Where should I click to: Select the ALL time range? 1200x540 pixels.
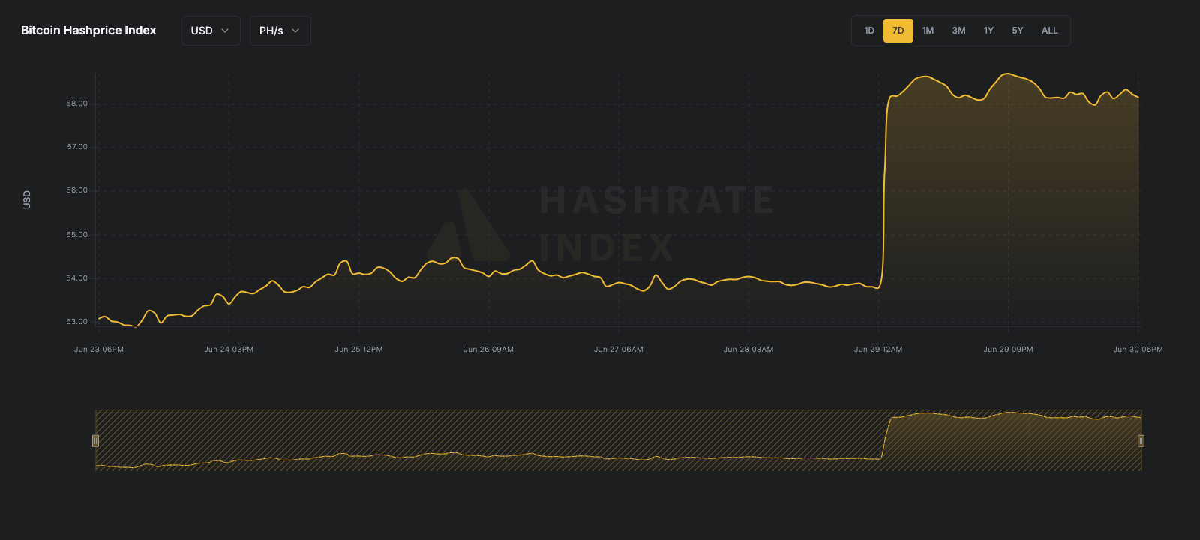1050,31
